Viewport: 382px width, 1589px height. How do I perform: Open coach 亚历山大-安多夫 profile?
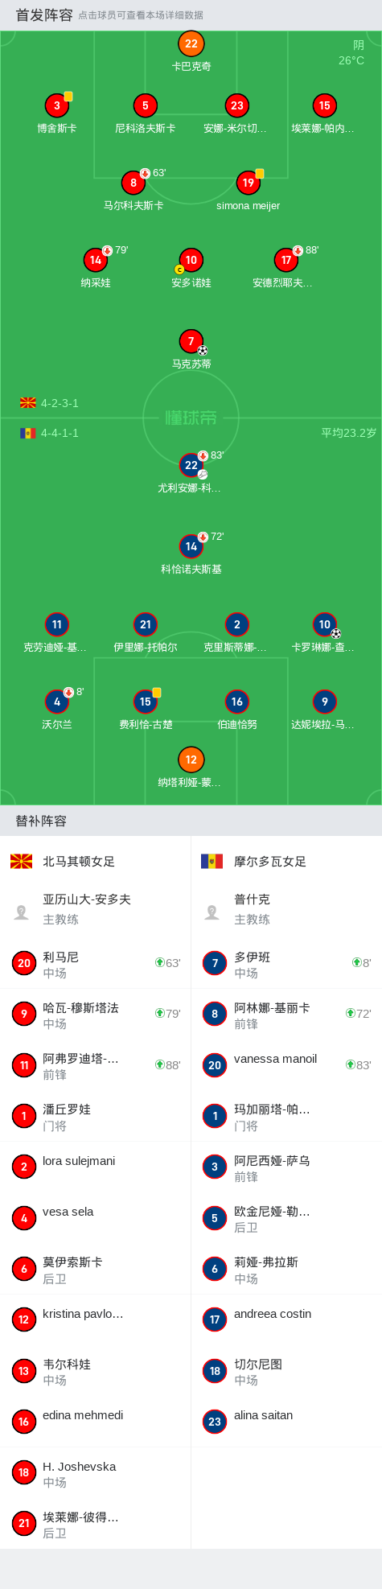(x=96, y=909)
